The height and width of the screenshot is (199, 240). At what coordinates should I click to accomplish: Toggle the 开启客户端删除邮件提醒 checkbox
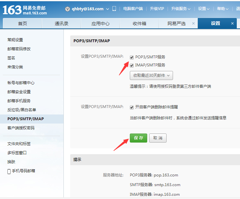pyautogui.click(x=132, y=107)
